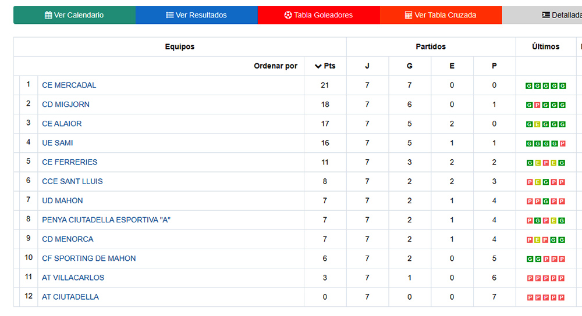Click CE Mercadal's most recent green G result badge

click(x=563, y=86)
